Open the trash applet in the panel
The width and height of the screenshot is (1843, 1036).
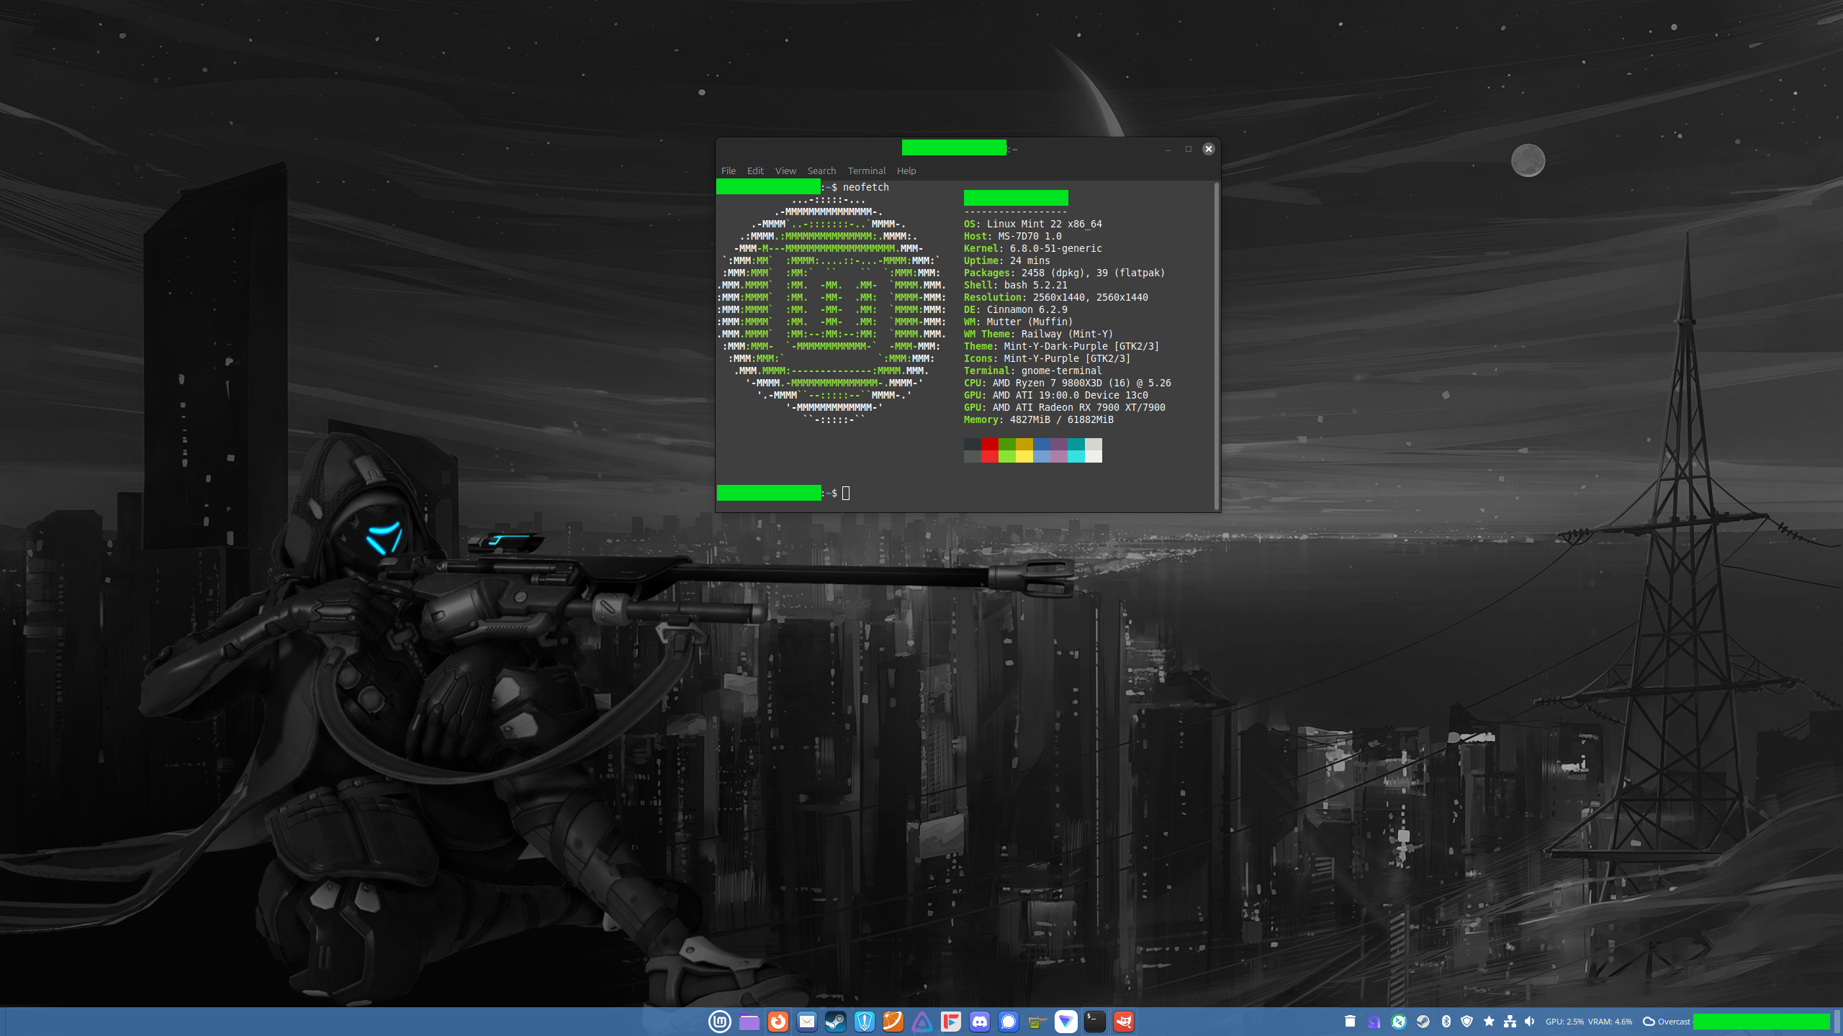point(1350,1022)
